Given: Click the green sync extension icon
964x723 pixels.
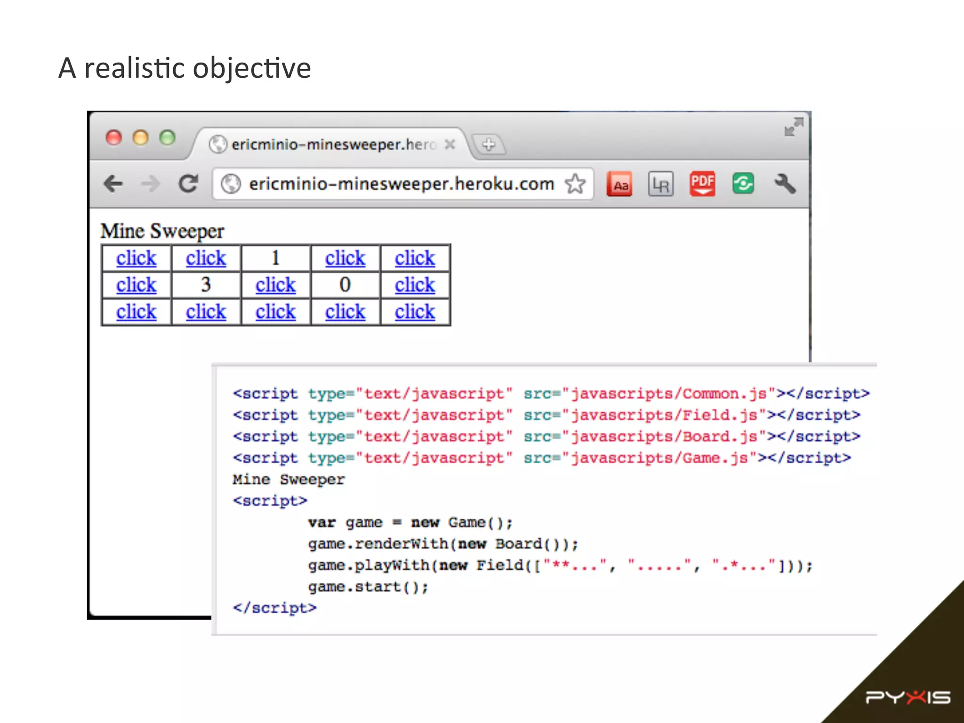Looking at the screenshot, I should click(x=743, y=184).
